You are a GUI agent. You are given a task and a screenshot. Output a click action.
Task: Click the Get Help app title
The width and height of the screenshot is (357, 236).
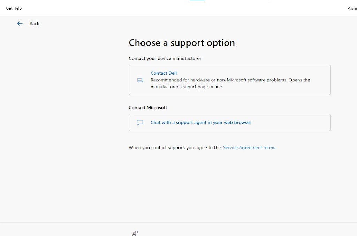(14, 8)
